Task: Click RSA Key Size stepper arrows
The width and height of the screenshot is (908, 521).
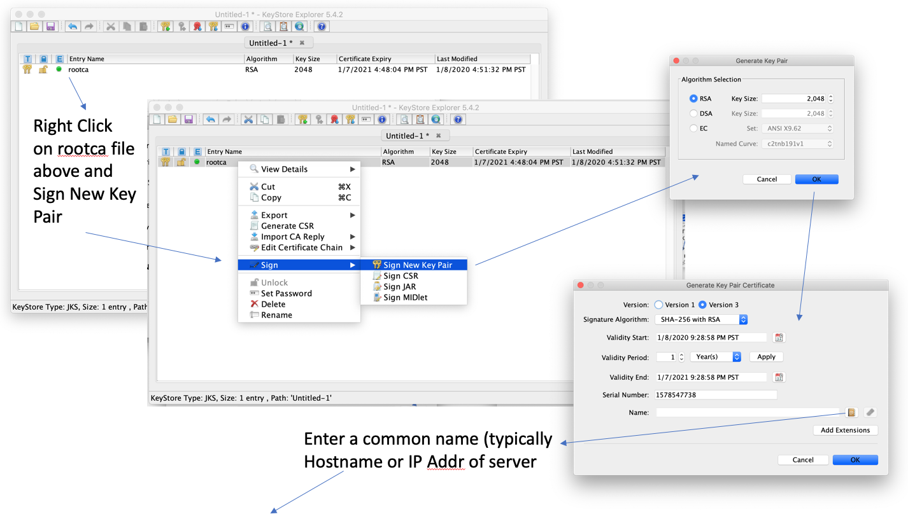Action: pyautogui.click(x=830, y=99)
